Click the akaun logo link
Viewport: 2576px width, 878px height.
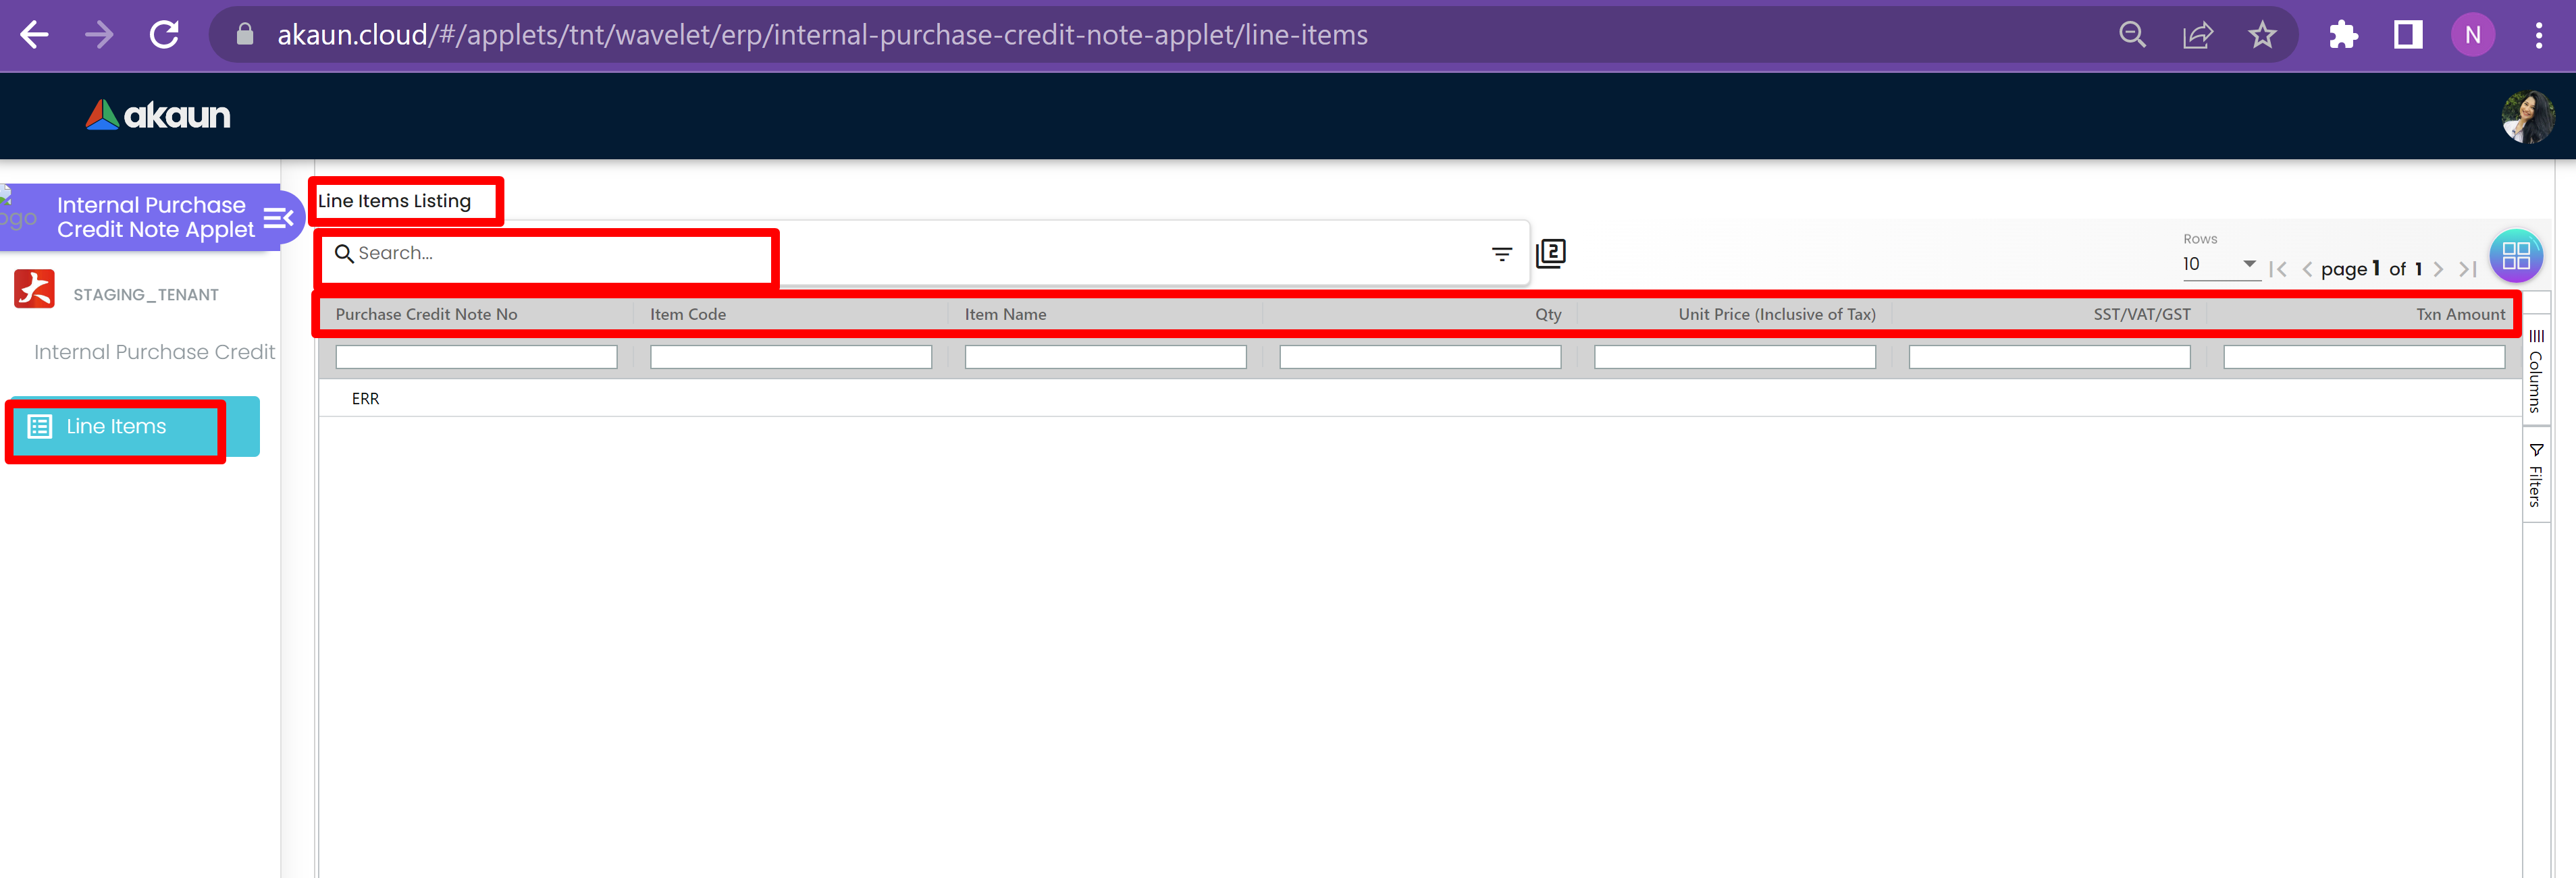(158, 116)
